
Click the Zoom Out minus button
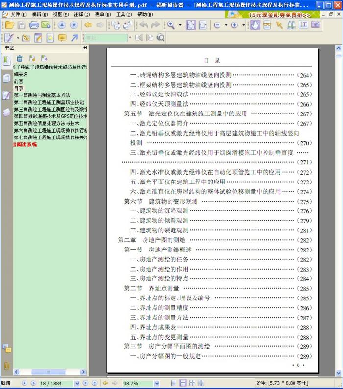pyautogui.click(x=217, y=25)
